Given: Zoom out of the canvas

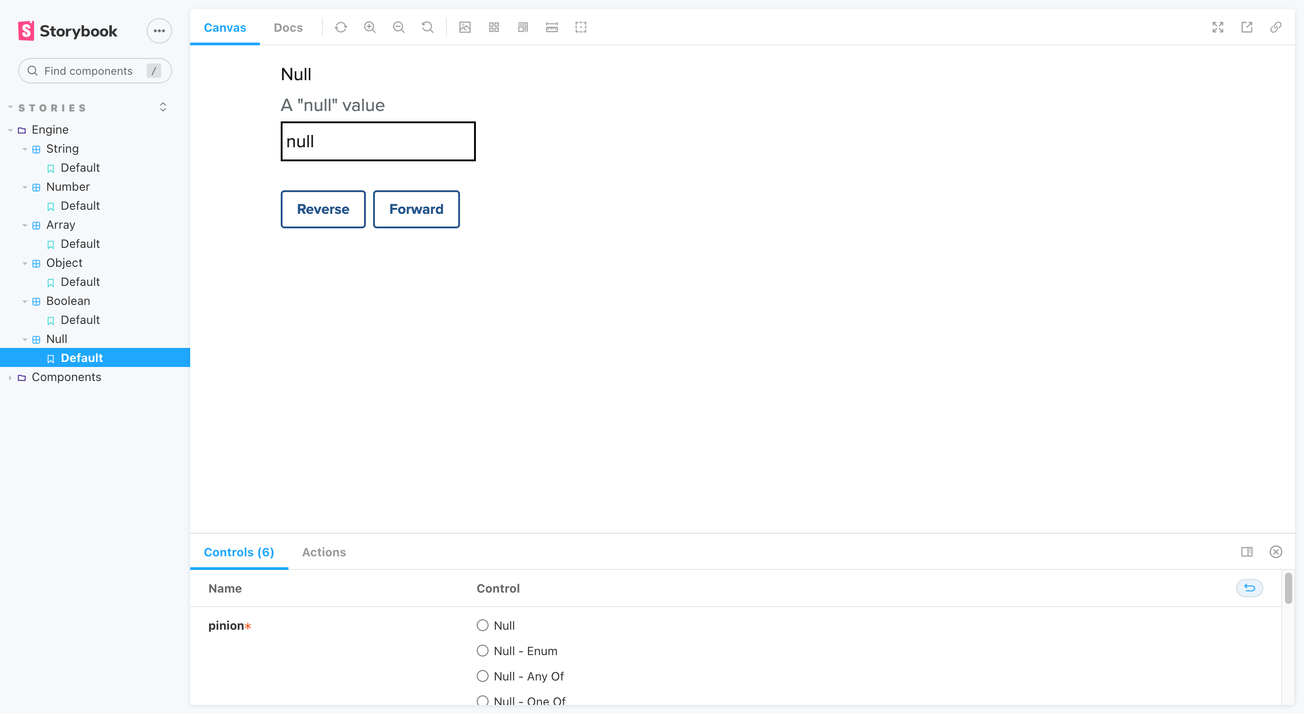Looking at the screenshot, I should pos(399,27).
